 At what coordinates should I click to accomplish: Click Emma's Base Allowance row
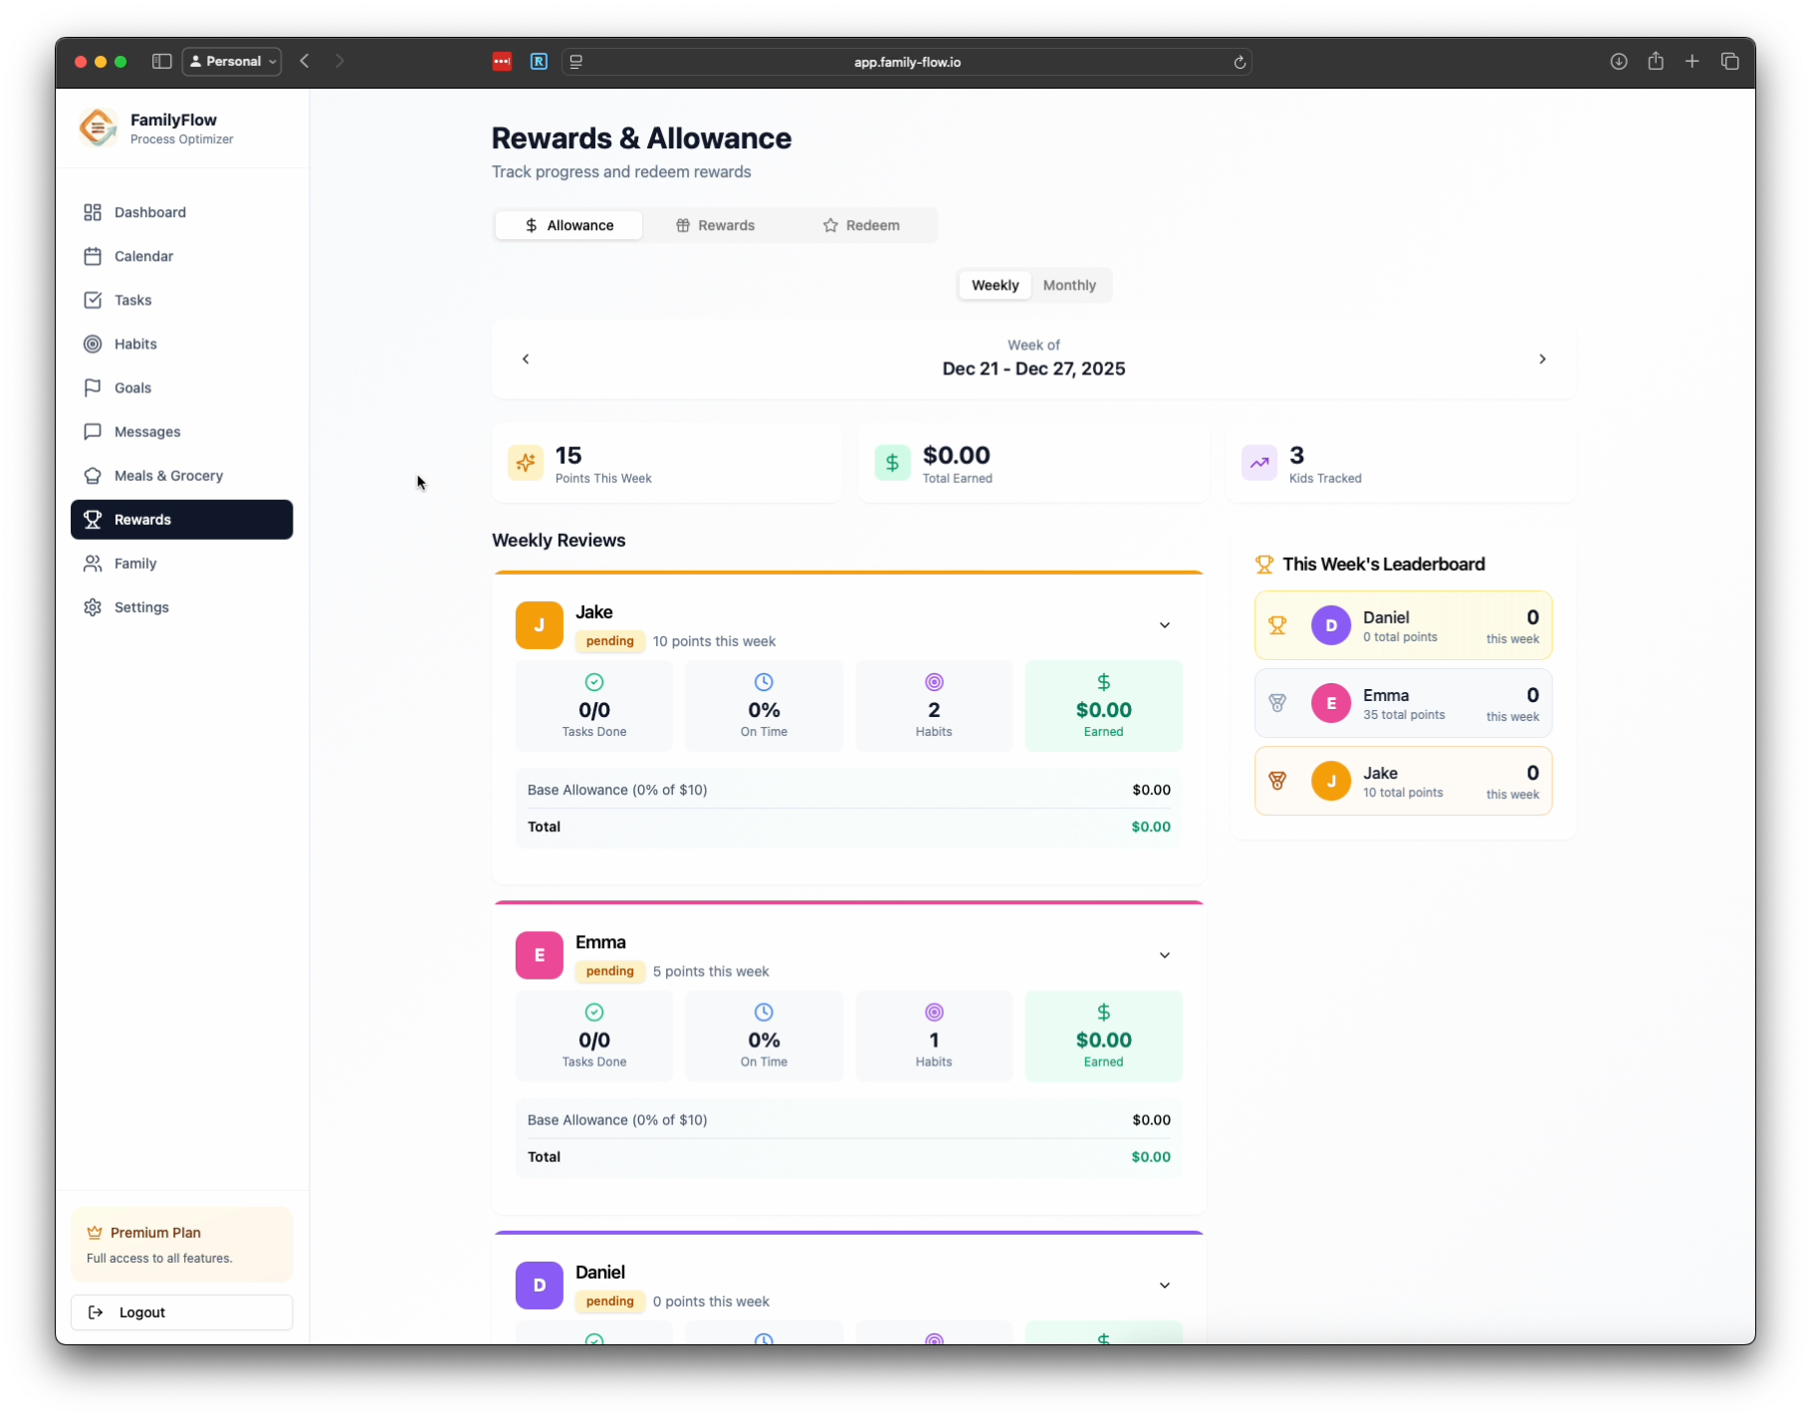pos(848,1119)
